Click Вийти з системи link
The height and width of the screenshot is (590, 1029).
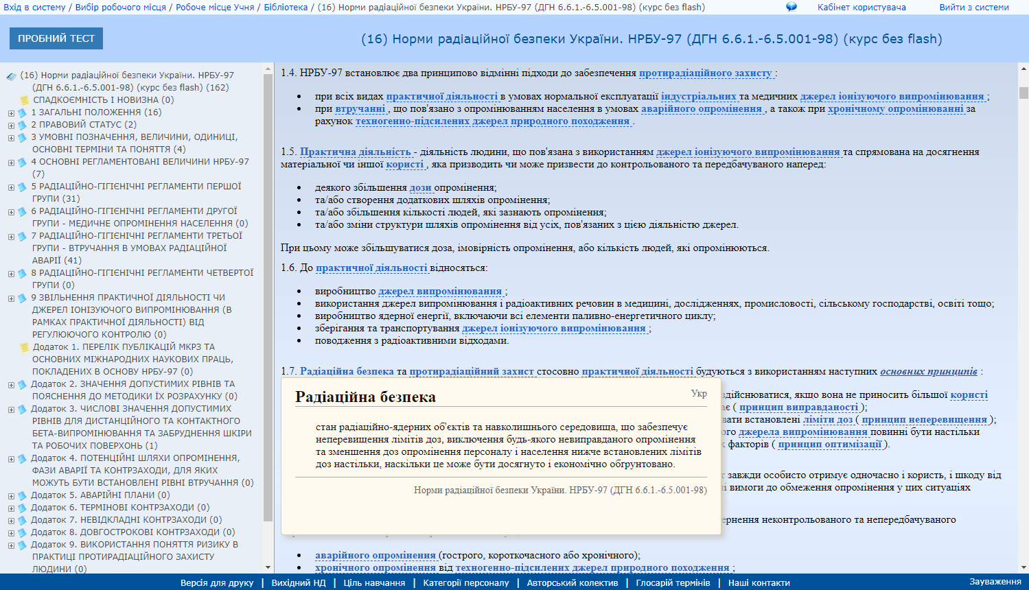[974, 7]
